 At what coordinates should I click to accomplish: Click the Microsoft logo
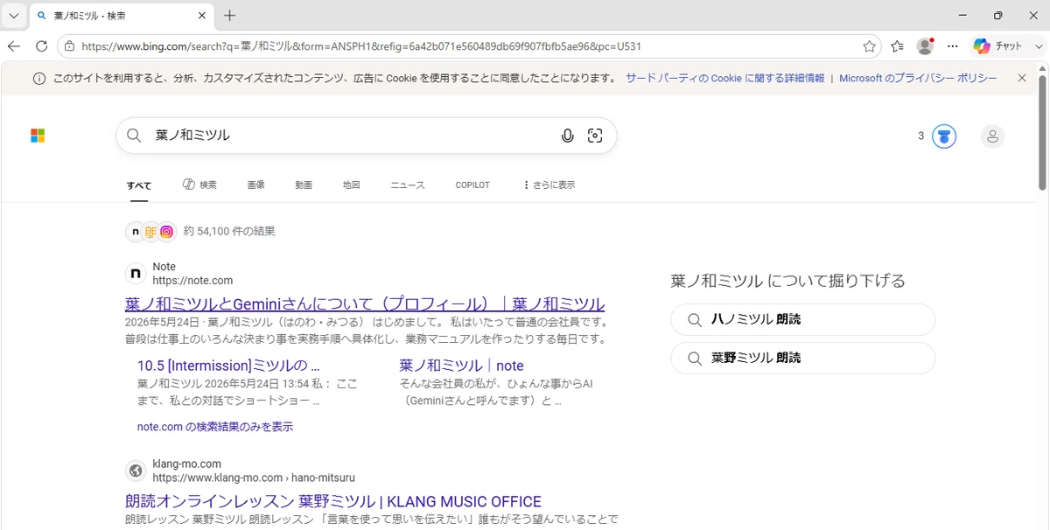[38, 136]
